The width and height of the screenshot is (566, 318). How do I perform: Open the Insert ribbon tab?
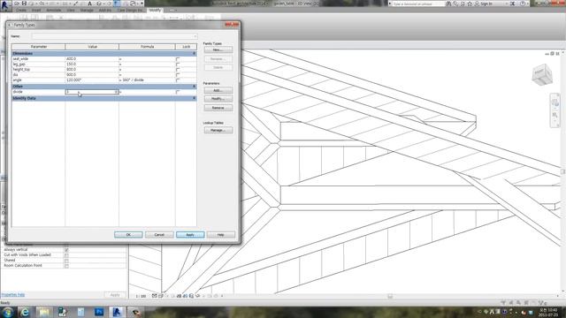(36, 10)
